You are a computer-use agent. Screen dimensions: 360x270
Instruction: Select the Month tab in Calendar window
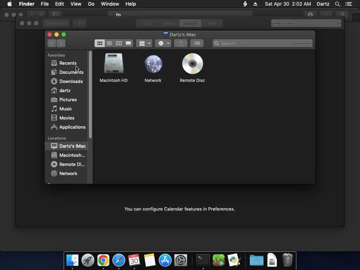tap(190, 23)
